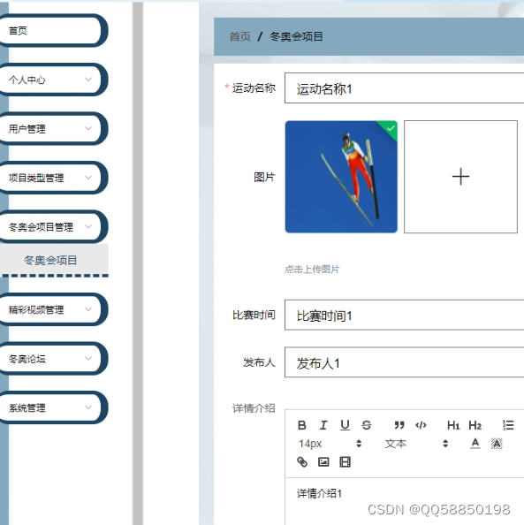Click into the 详情介绍1 editor text area
Image resolution: width=524 pixels, height=525 pixels.
[405, 501]
